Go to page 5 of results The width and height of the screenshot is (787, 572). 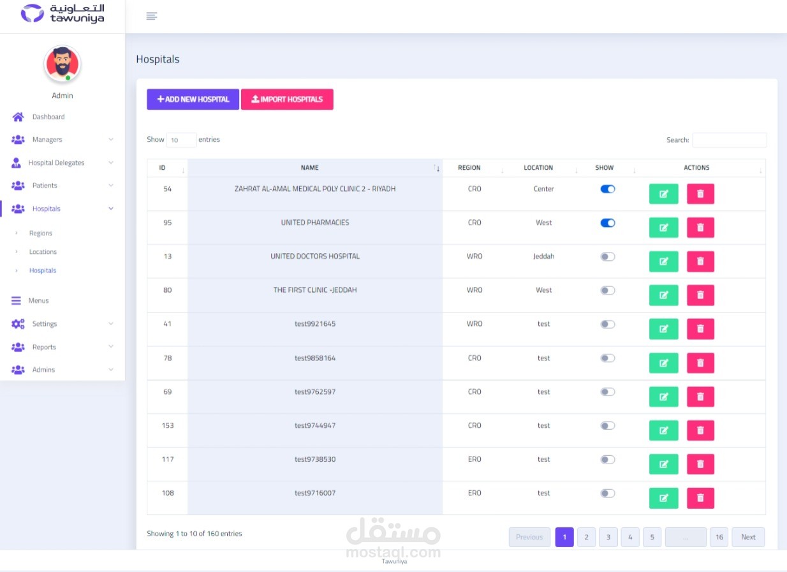[652, 537]
